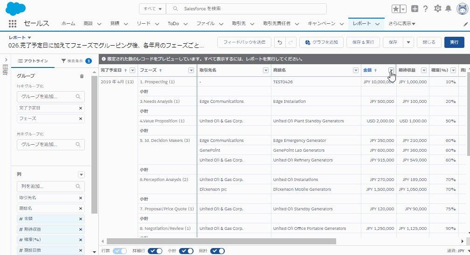
Task: Remove the 取引先名 column
Action: tap(80, 198)
